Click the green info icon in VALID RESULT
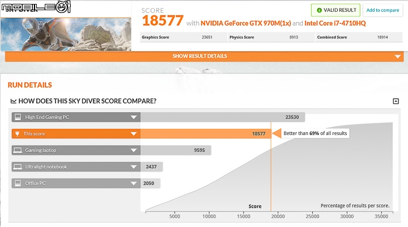 point(319,10)
